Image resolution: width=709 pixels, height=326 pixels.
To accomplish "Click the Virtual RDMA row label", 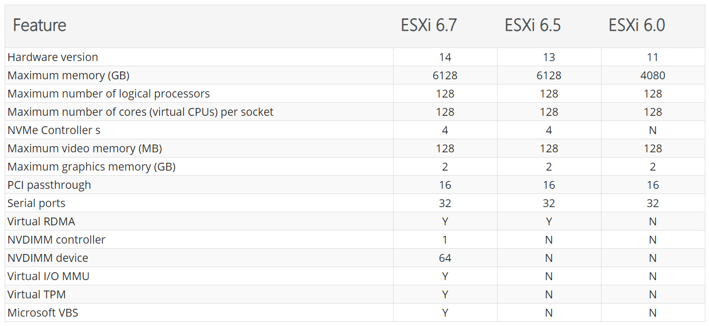I will tap(41, 222).
